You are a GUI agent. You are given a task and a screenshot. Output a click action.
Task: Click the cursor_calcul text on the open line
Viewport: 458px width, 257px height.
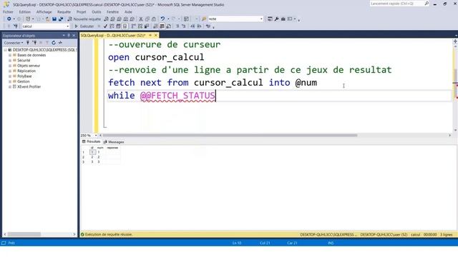pyautogui.click(x=170, y=57)
